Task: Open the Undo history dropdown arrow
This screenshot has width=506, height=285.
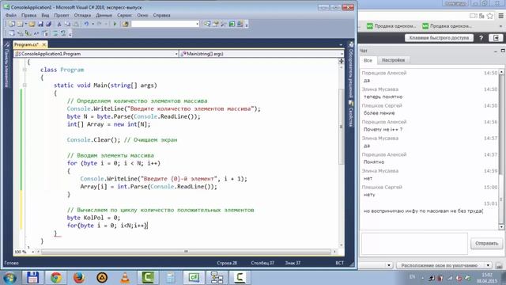Action: (93, 24)
